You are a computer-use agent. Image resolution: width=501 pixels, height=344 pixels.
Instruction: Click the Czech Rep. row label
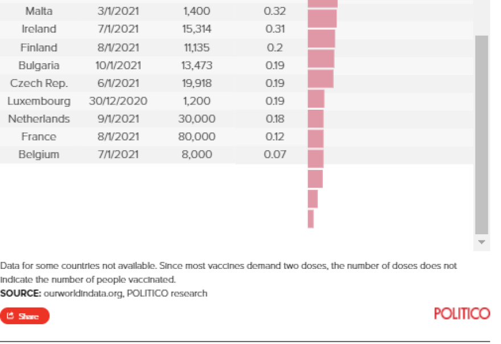tap(39, 84)
